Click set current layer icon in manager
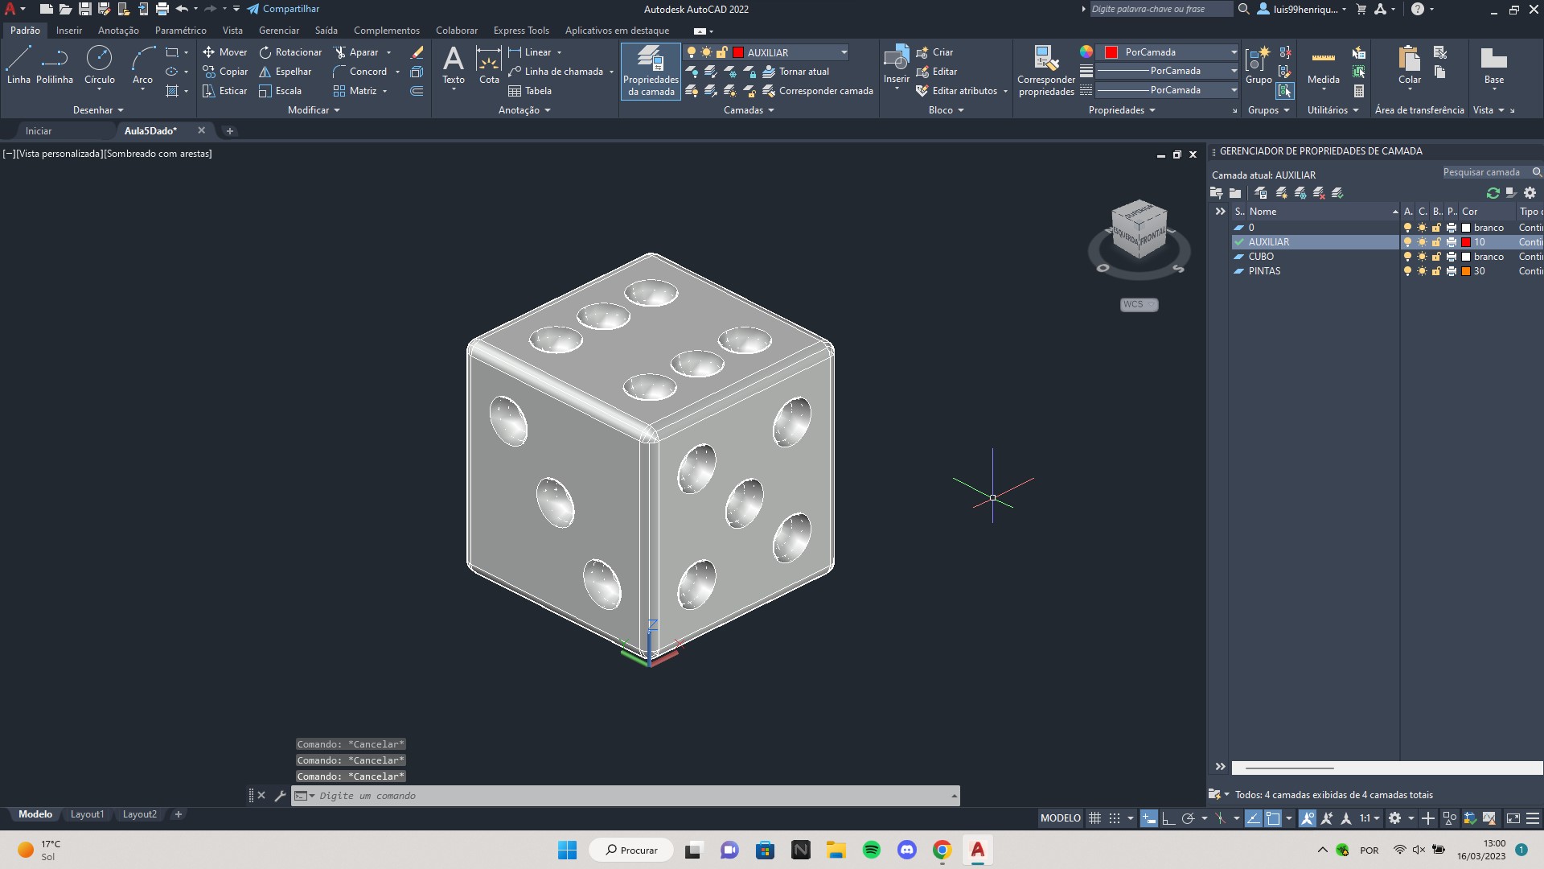The image size is (1544, 869). coord(1338,193)
